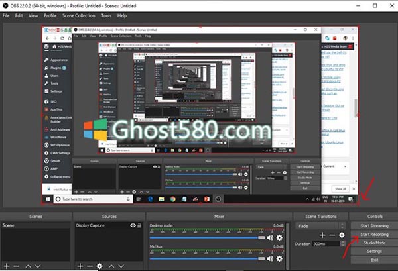Viewport: 398px width, 271px height.
Task: Open the Help menu
Action: point(122,15)
